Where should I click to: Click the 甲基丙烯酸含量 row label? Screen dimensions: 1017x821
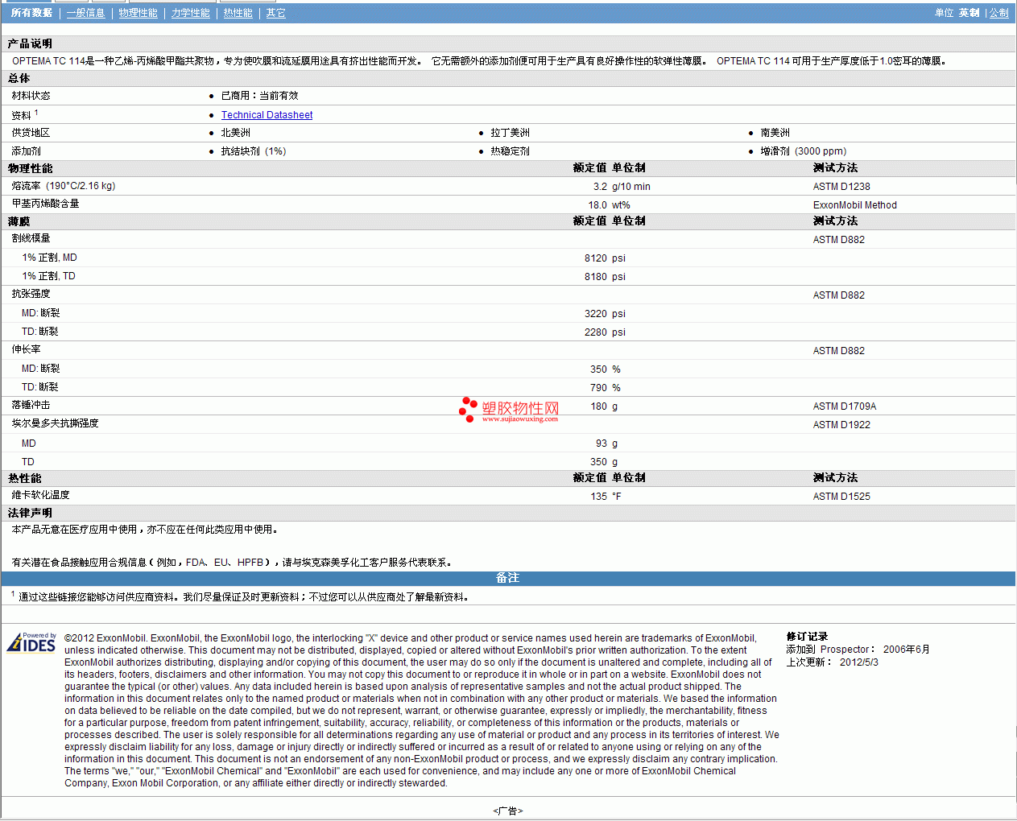(x=45, y=204)
